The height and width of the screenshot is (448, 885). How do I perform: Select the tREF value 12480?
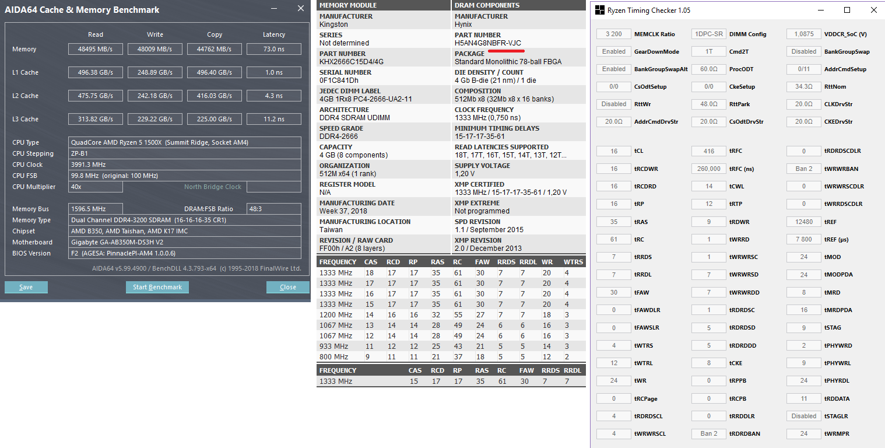coord(804,222)
